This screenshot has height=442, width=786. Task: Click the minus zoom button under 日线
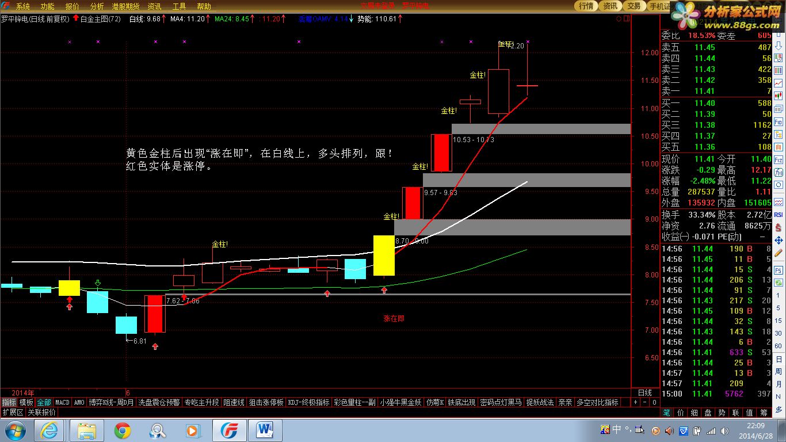click(x=644, y=403)
